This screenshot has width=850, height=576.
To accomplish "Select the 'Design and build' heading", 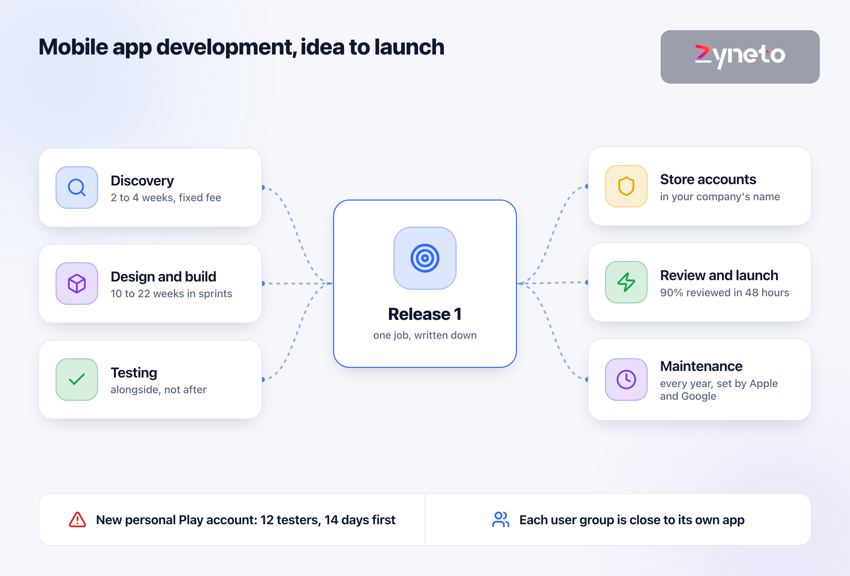I will pyautogui.click(x=164, y=277).
